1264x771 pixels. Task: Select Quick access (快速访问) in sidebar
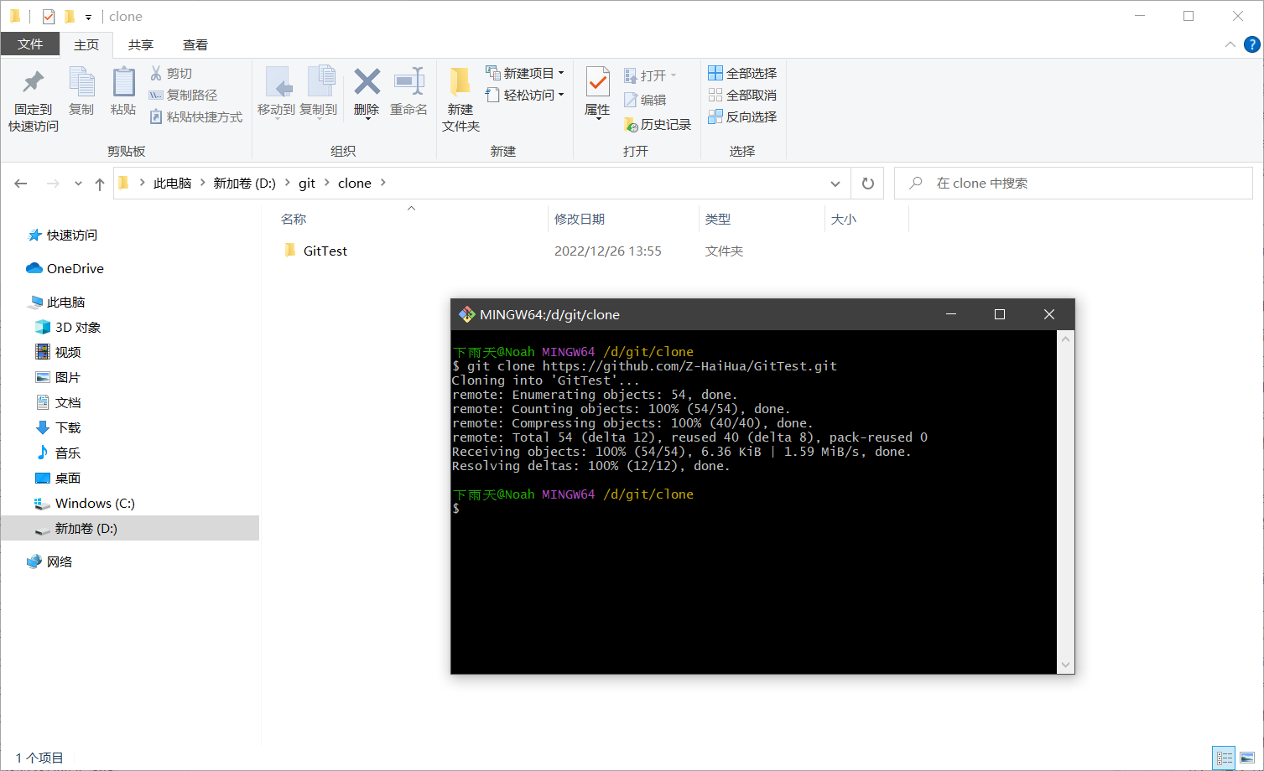coord(72,235)
